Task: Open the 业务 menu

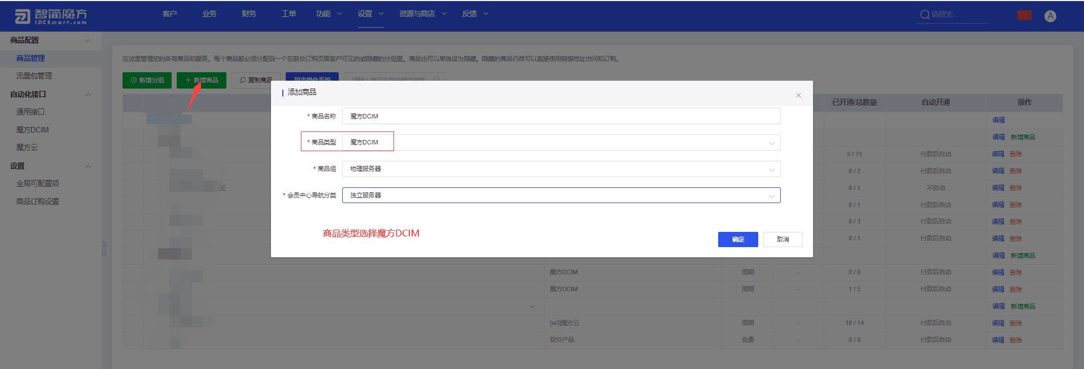Action: click(209, 14)
